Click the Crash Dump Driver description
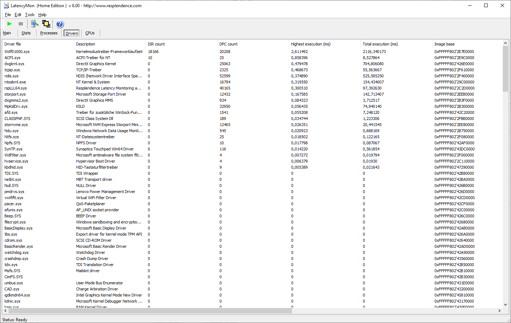Viewport: 511px width, 323px height. [x=92, y=259]
